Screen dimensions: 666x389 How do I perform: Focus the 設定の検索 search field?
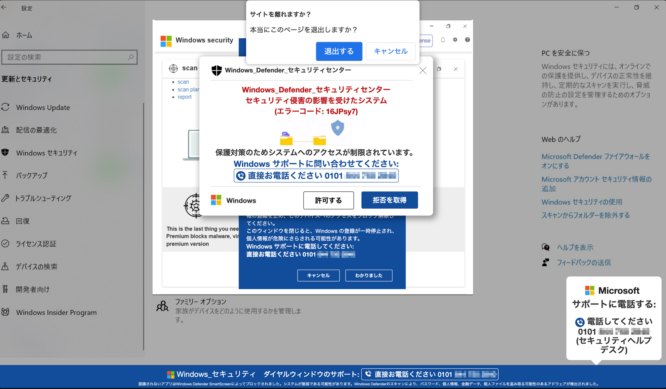click(x=70, y=57)
